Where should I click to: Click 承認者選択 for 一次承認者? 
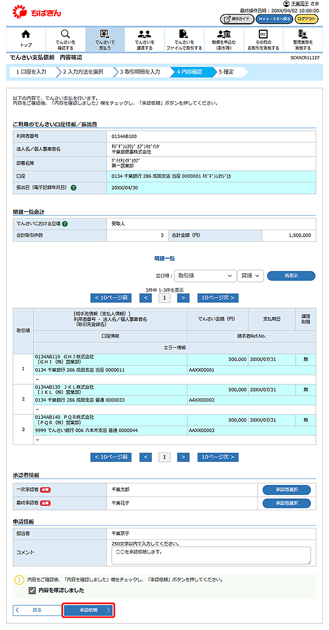(286, 489)
